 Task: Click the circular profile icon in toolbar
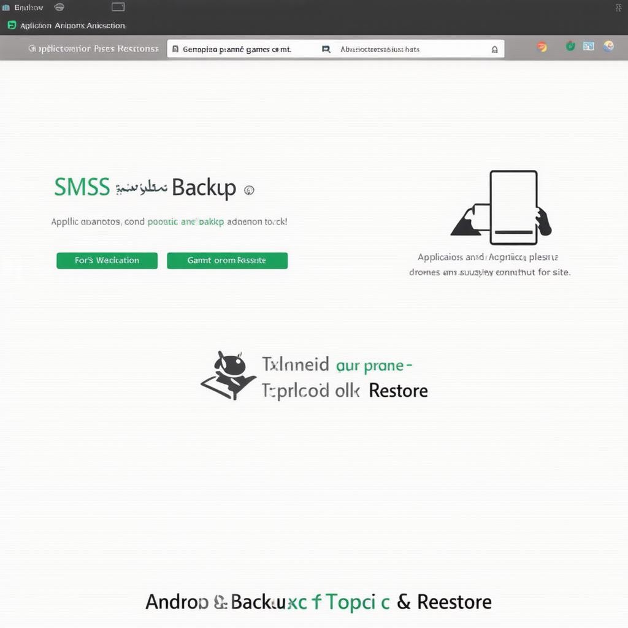[x=608, y=46]
